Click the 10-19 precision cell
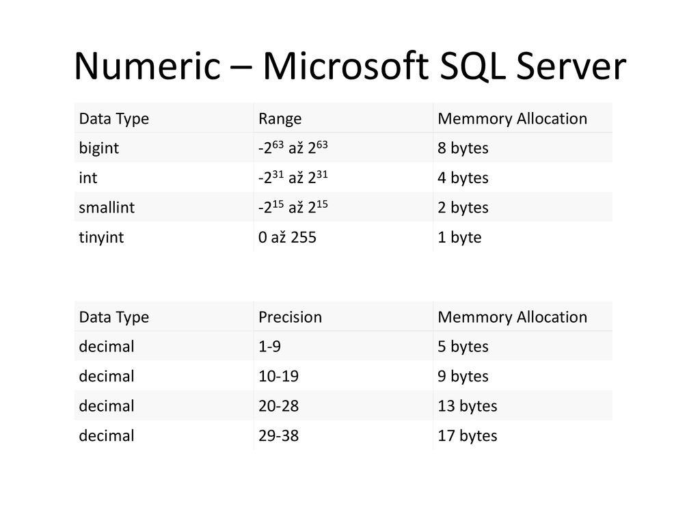Viewport: 700px width, 525px height. tap(279, 377)
